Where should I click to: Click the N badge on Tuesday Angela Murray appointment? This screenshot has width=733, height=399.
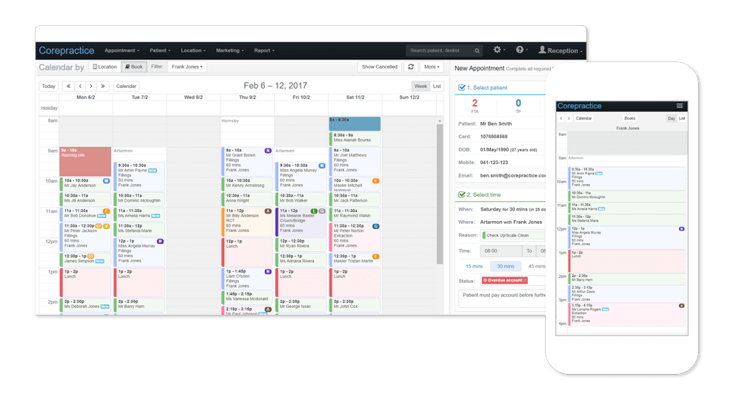click(x=161, y=242)
